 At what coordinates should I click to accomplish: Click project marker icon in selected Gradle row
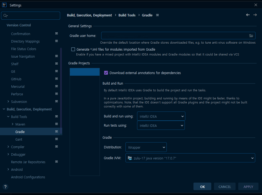pyautogui.click(x=56, y=132)
